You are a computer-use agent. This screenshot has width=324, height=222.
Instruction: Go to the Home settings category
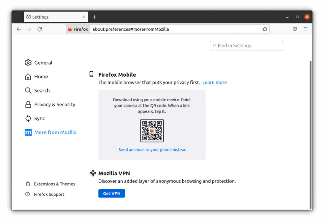[41, 77]
